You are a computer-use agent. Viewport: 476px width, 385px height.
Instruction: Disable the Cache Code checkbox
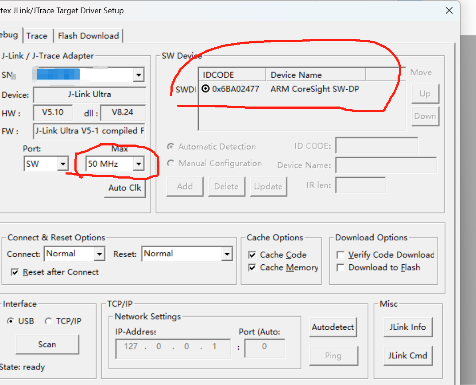tap(252, 255)
